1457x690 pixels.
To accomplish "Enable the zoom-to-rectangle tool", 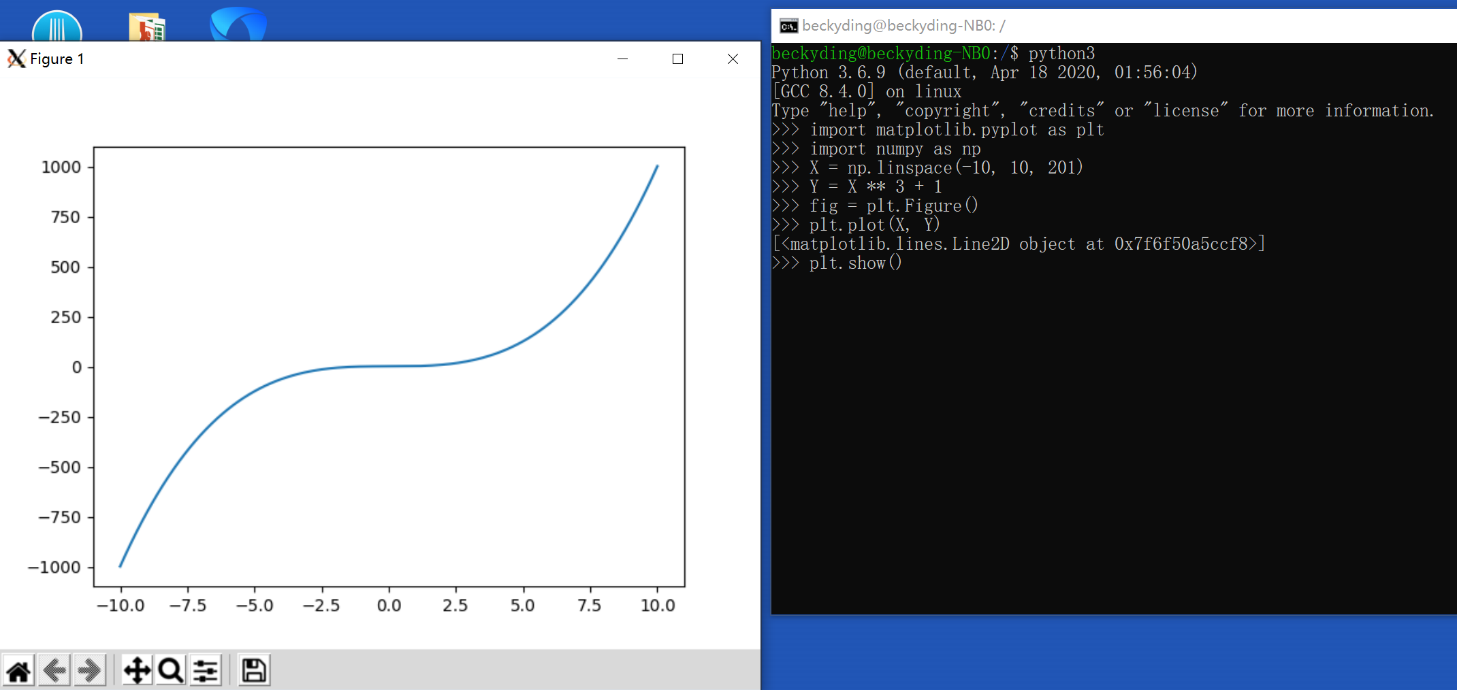I will pos(170,670).
